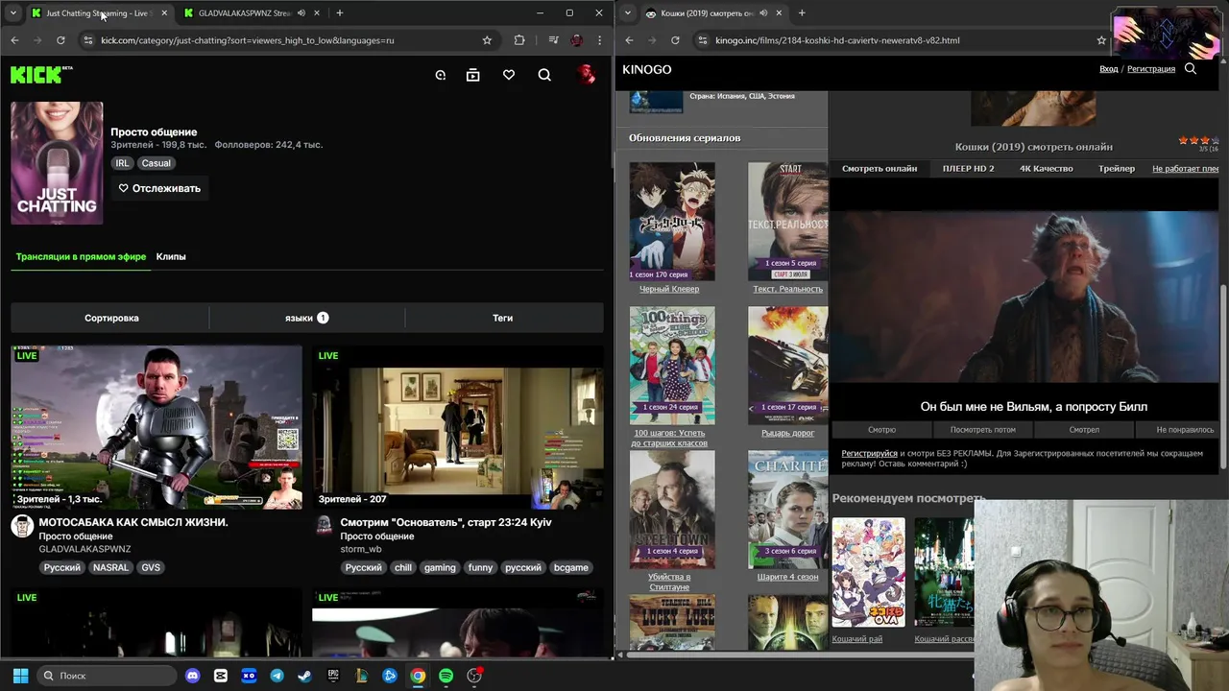Click the Смотрел button under player
This screenshot has width=1229, height=691.
point(1084,430)
